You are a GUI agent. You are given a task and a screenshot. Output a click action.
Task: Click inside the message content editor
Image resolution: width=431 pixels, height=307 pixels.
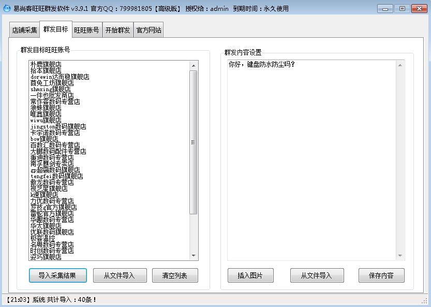coord(310,155)
